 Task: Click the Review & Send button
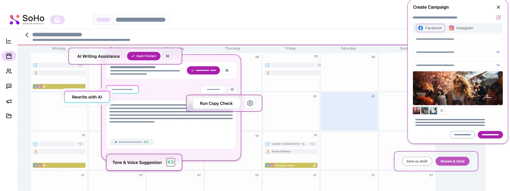pyautogui.click(x=452, y=161)
